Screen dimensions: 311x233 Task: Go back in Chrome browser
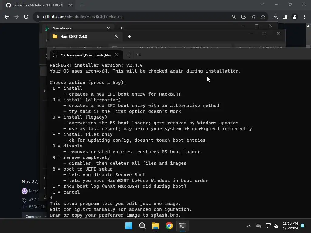[x=7, y=17]
